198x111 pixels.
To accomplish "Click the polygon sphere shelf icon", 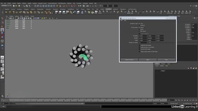I will pyautogui.click(x=6, y=12).
